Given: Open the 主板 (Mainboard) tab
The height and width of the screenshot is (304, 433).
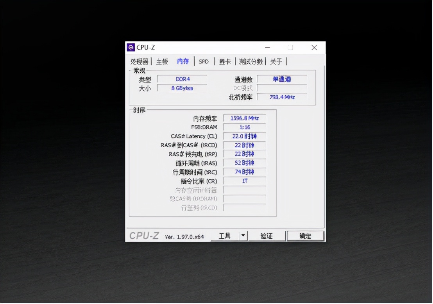Looking at the screenshot, I should (x=161, y=61).
